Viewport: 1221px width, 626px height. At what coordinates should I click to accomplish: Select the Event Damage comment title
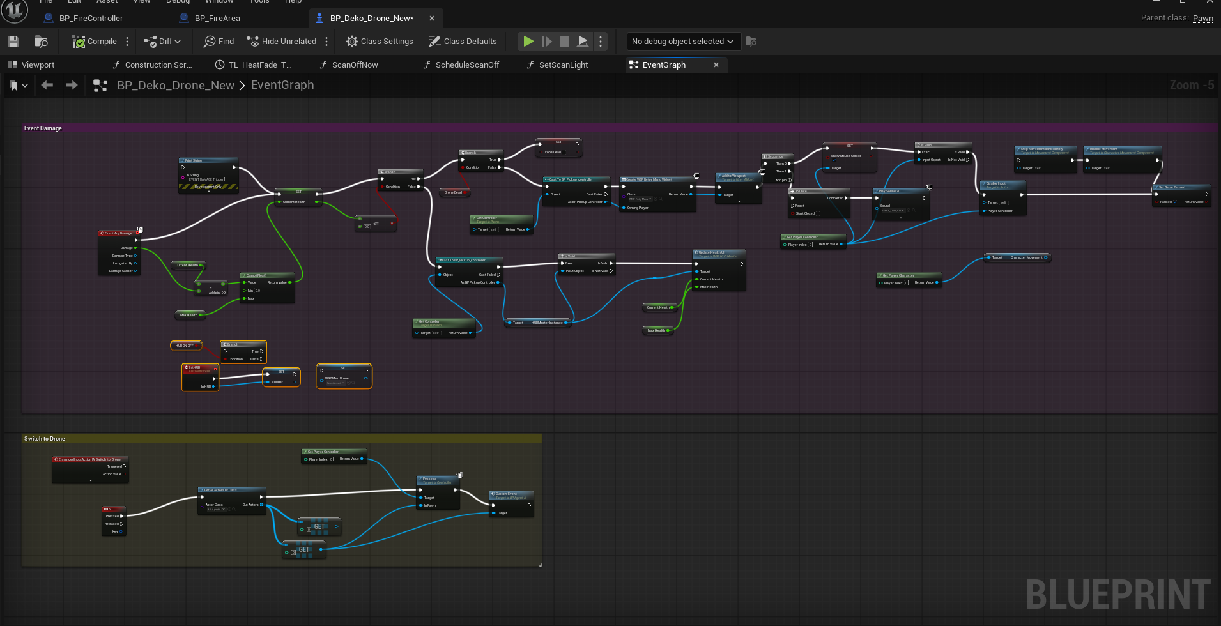[43, 128]
